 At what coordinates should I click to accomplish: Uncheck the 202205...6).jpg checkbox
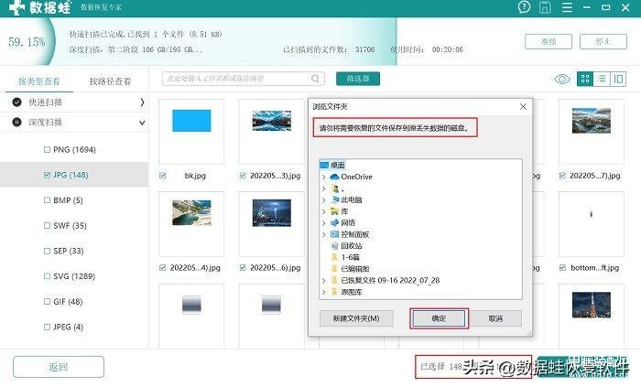[x=243, y=268]
